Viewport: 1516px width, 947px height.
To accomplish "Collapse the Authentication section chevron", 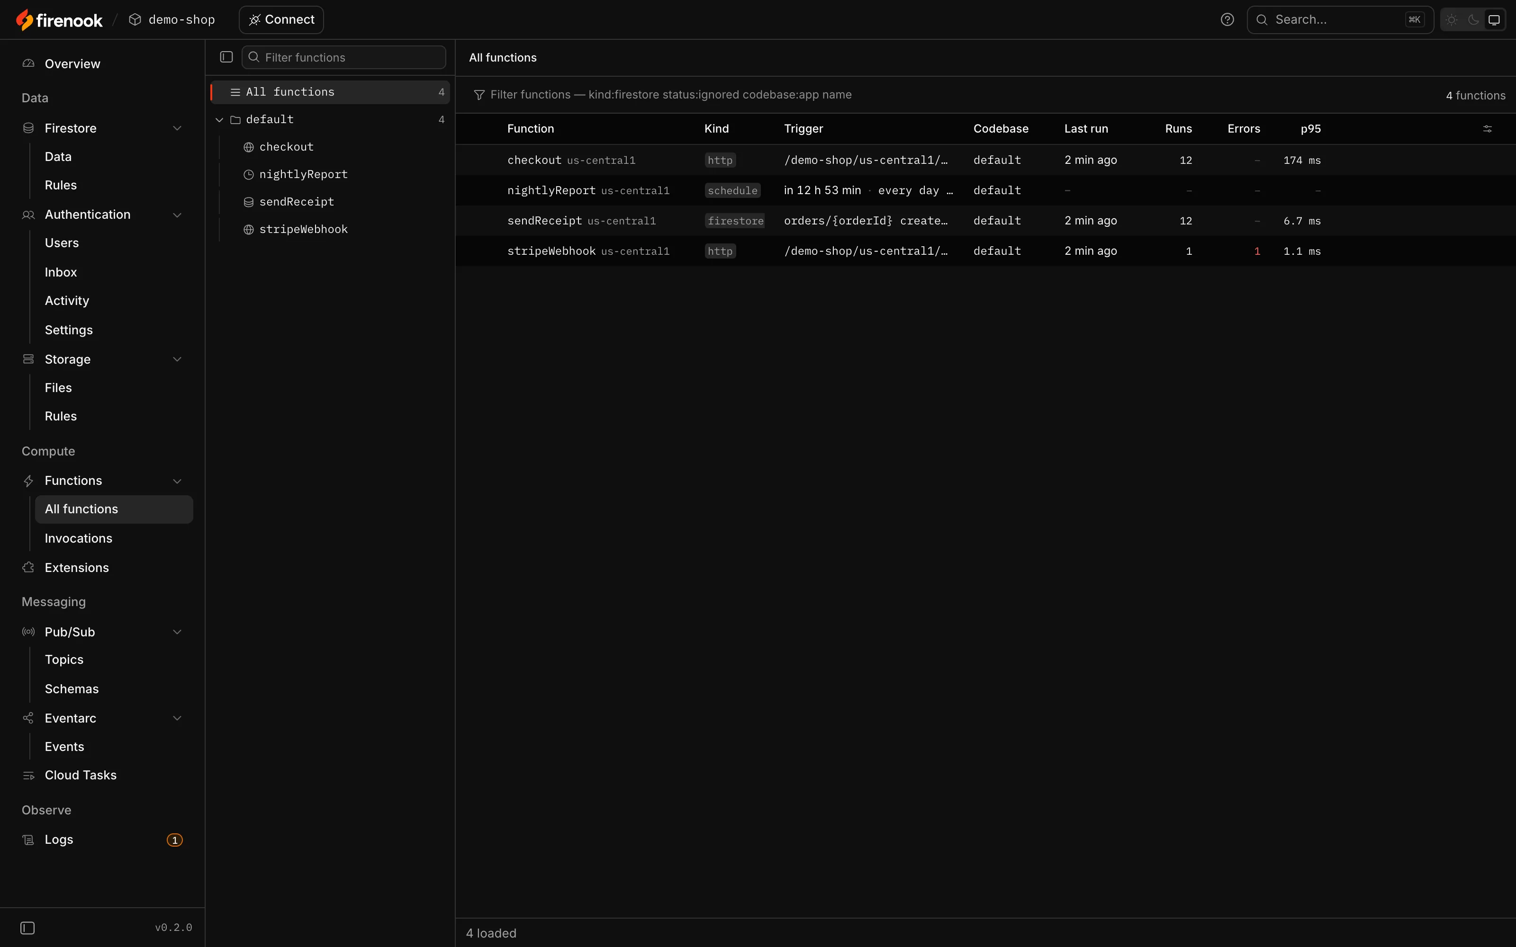I will 177,215.
